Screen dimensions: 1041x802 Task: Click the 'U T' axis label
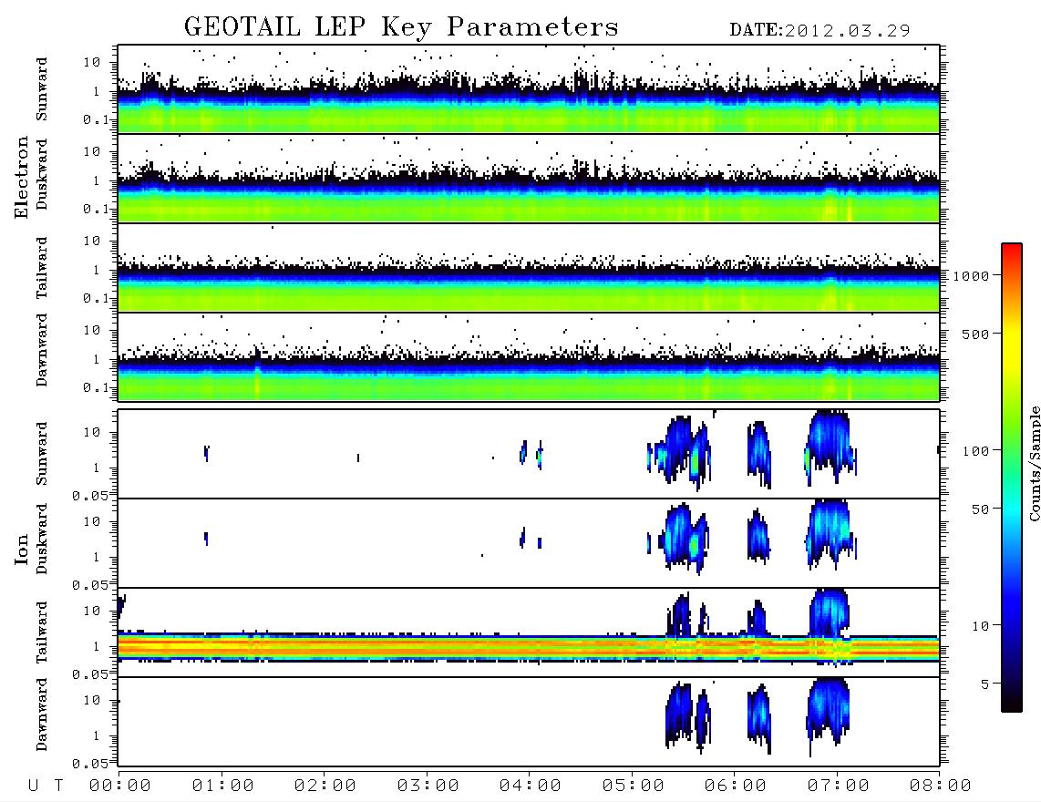click(46, 787)
